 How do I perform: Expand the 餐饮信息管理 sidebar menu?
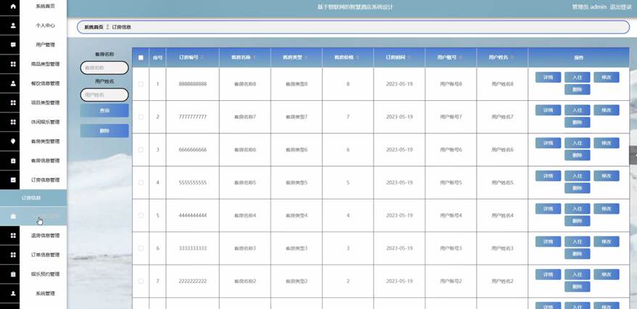33,83
